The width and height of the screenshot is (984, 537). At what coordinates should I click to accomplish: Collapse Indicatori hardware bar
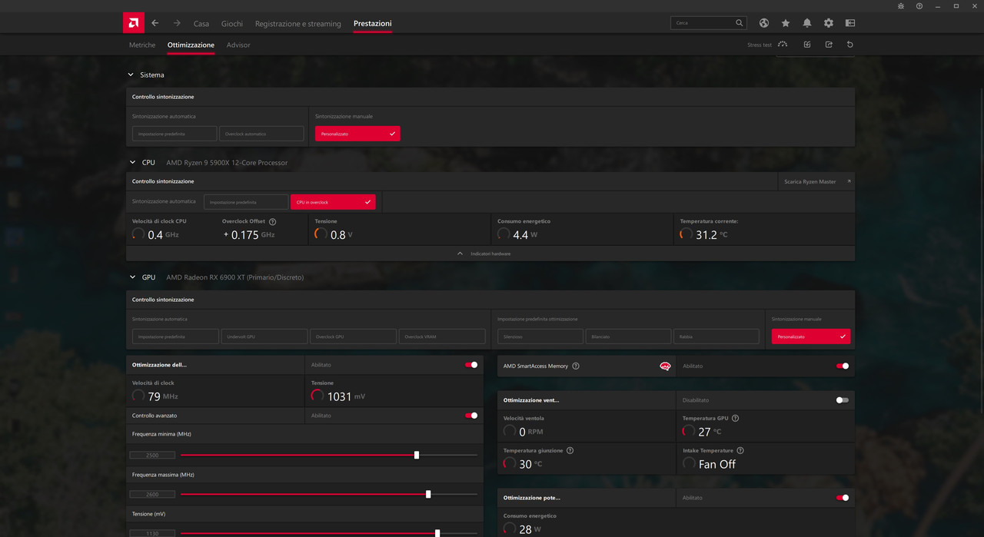pyautogui.click(x=490, y=254)
